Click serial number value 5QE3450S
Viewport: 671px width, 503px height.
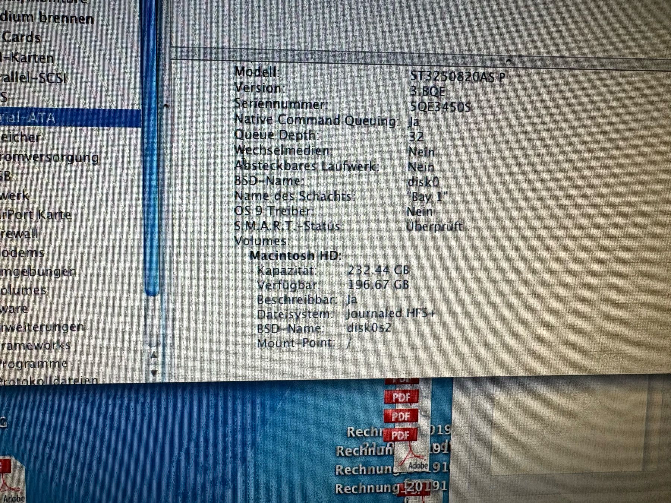pos(440,107)
